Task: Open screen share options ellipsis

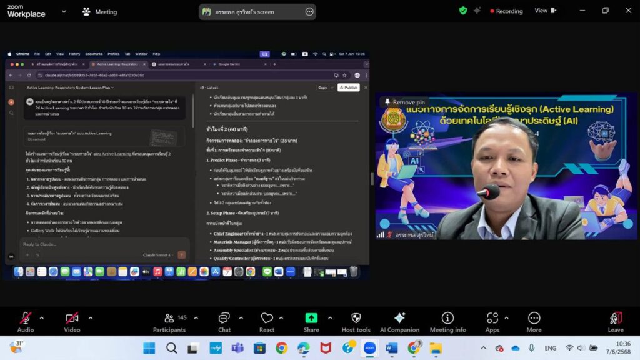Action: (x=309, y=12)
